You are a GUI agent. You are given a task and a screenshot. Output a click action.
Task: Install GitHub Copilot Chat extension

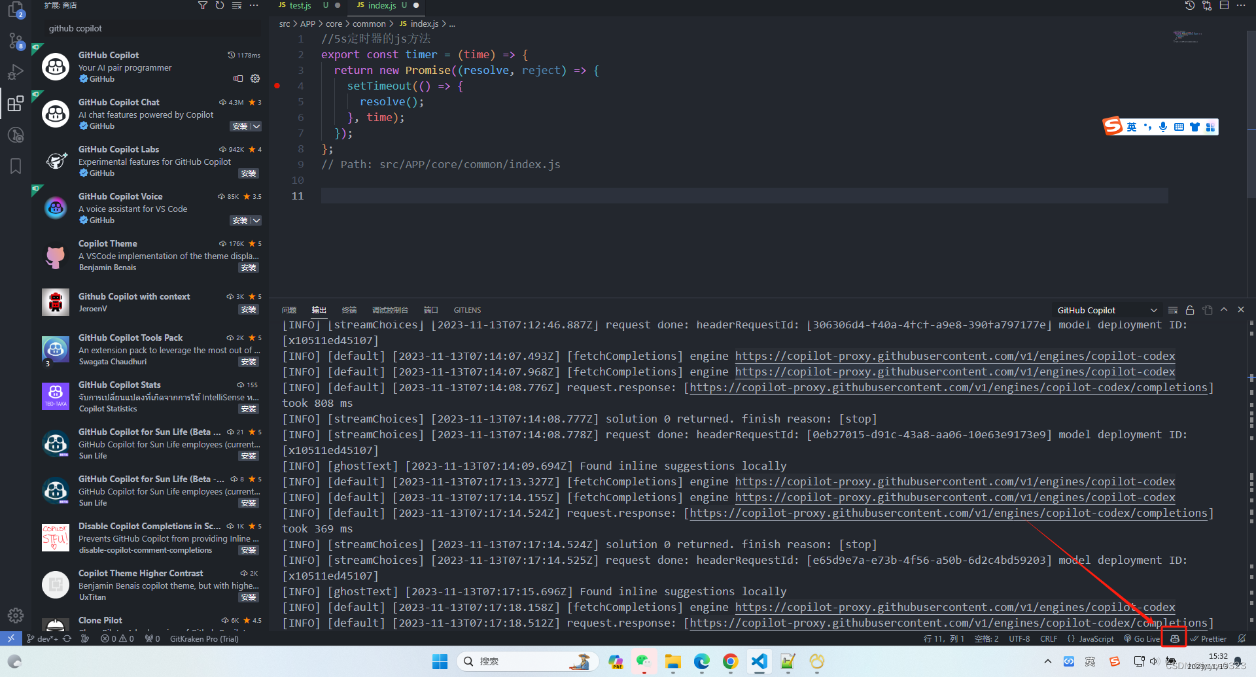tap(240, 126)
